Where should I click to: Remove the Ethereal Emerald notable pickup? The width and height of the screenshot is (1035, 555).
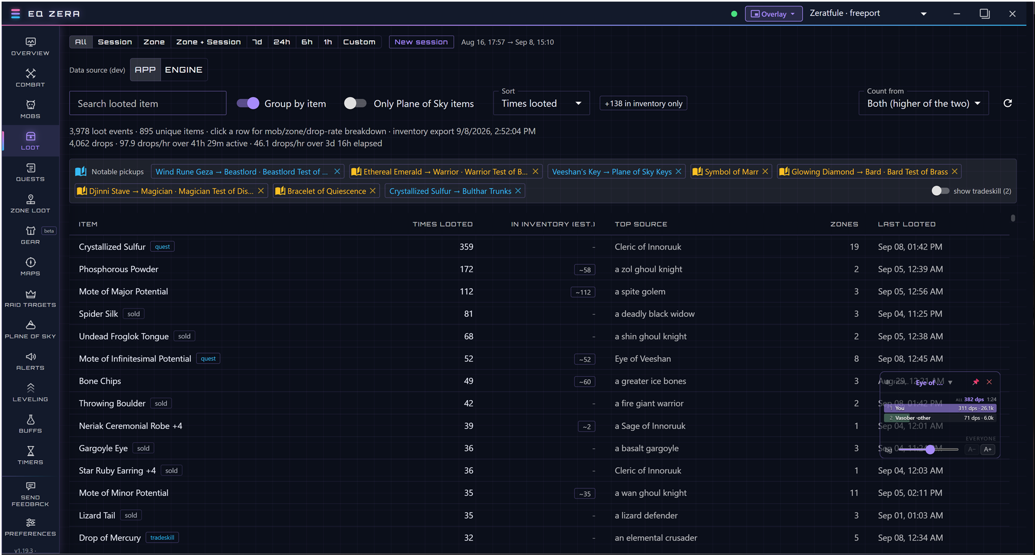tap(535, 172)
